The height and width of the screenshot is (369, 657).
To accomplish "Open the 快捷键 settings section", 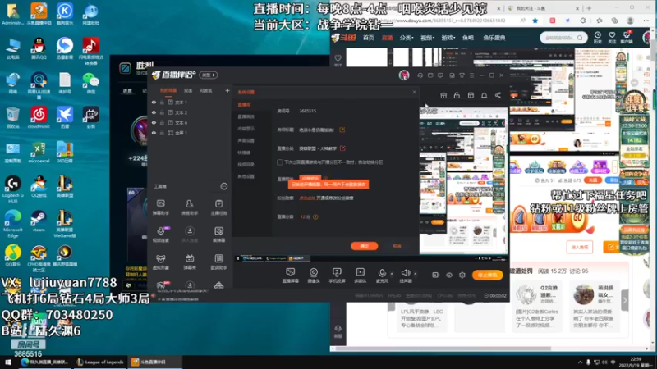I will (x=244, y=153).
